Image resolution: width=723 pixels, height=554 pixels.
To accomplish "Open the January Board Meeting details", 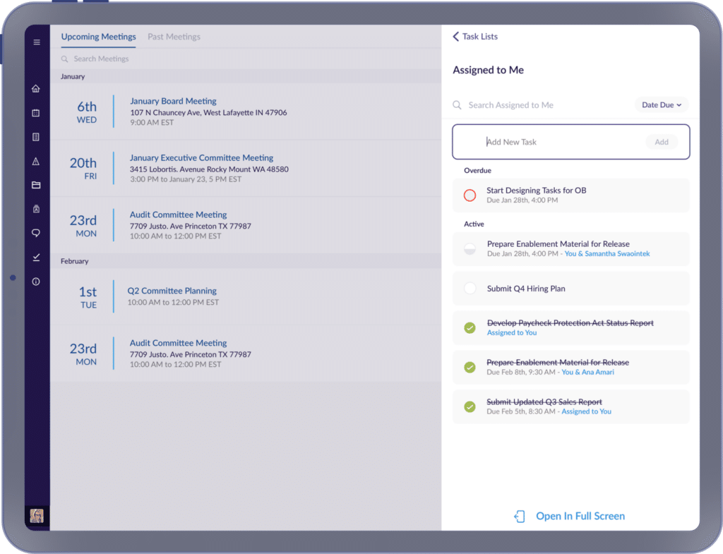I will point(173,101).
